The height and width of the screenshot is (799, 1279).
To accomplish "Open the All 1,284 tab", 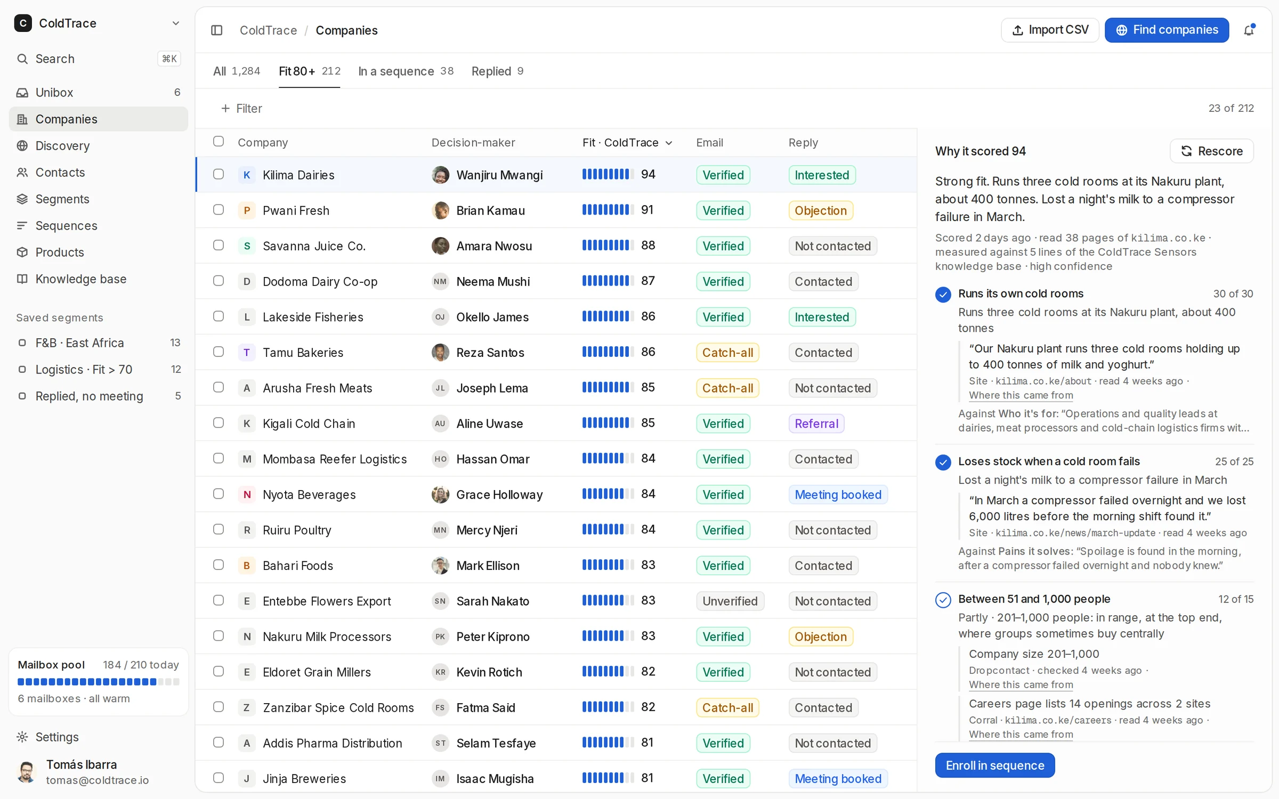I will (x=237, y=71).
